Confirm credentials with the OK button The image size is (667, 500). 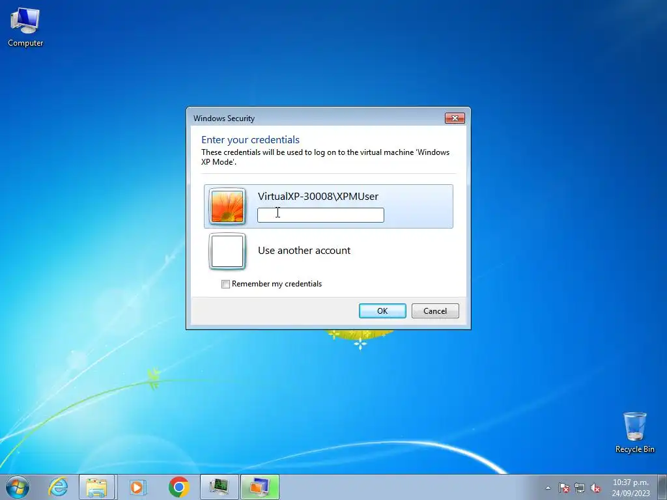(382, 311)
